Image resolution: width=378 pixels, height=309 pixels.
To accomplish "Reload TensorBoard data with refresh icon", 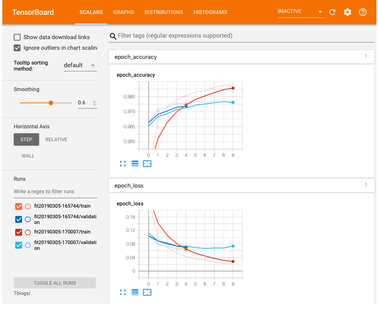I will pyautogui.click(x=332, y=12).
